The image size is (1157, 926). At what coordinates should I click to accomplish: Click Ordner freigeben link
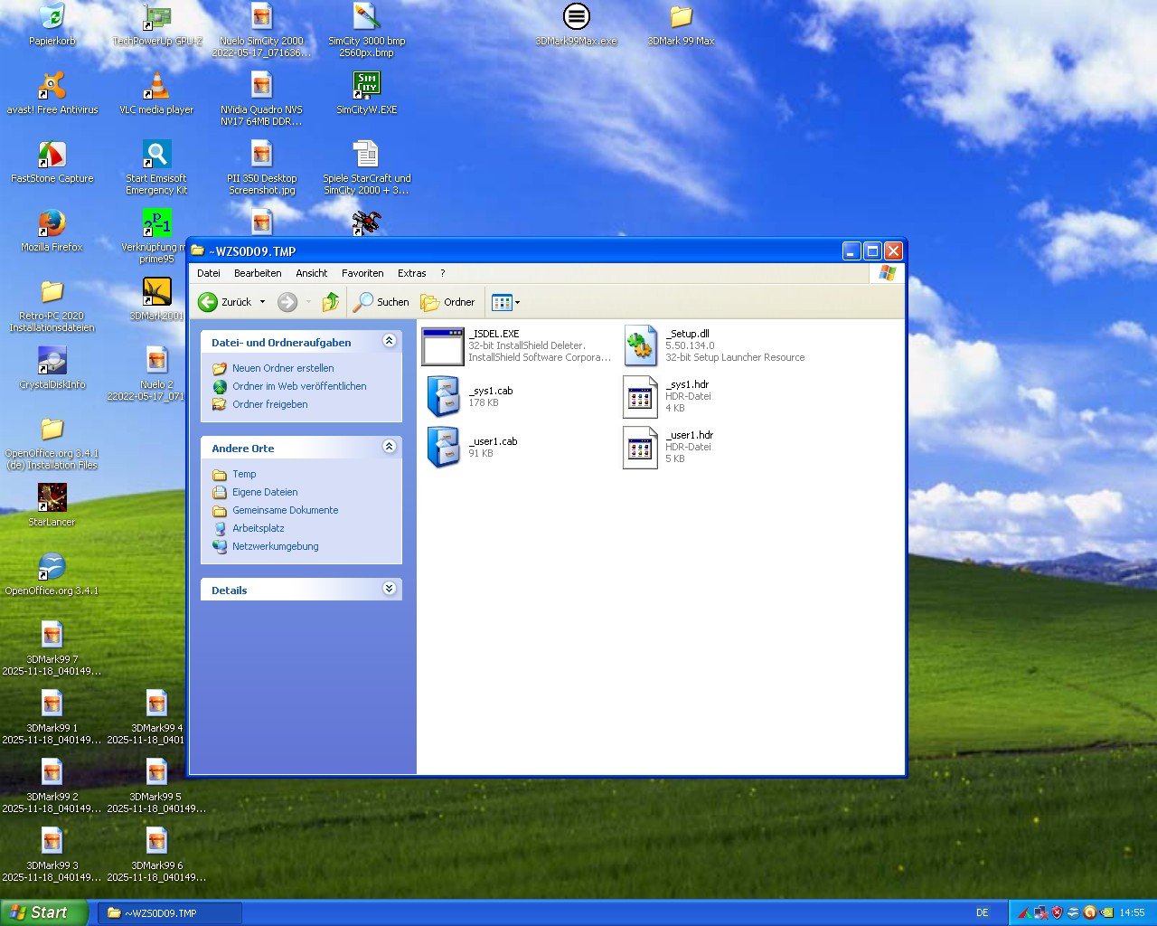click(269, 404)
